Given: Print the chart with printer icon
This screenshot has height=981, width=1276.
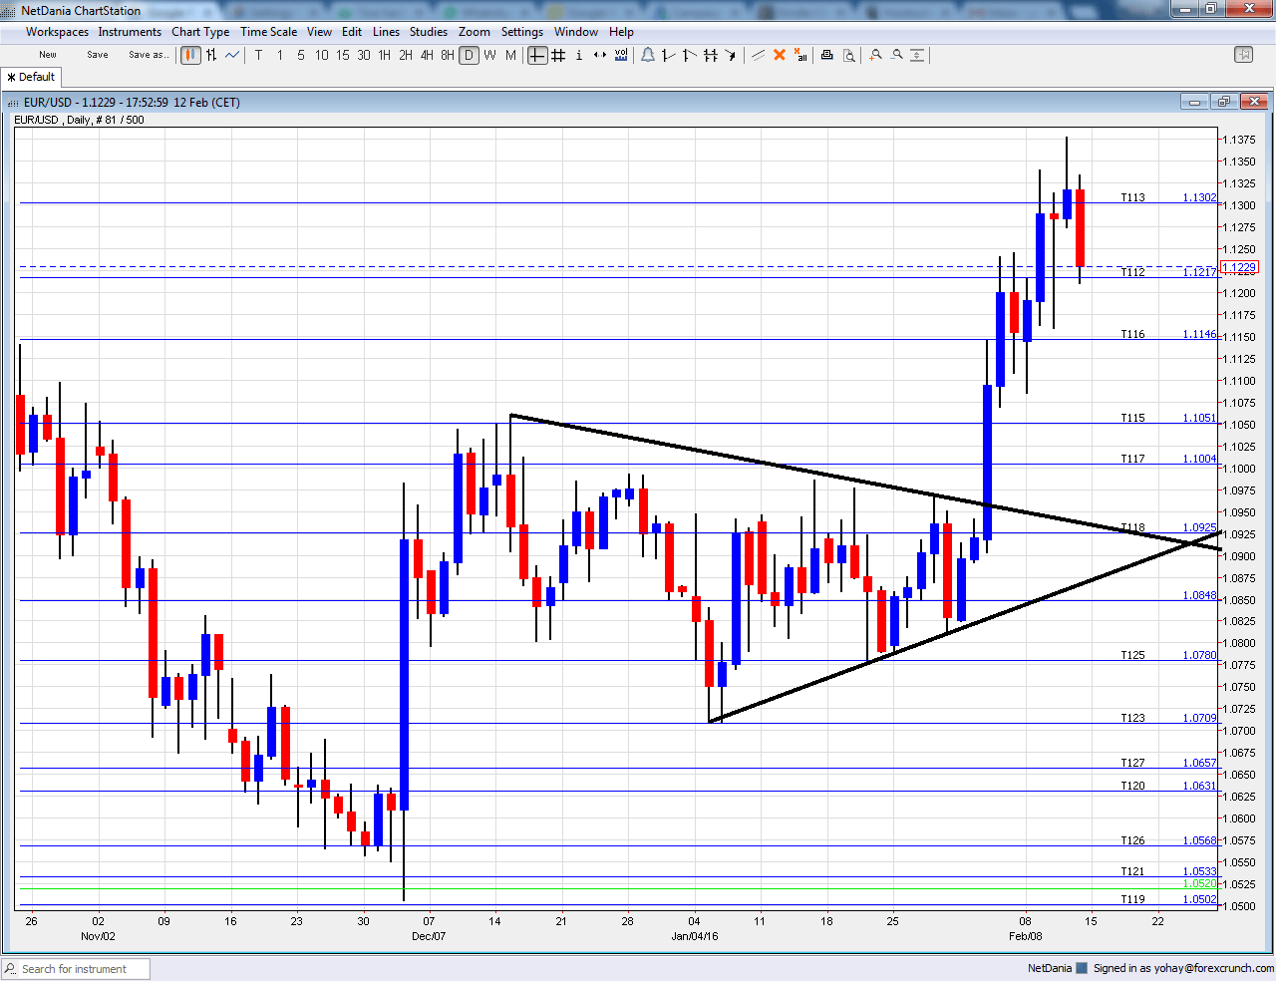Looking at the screenshot, I should [x=826, y=55].
